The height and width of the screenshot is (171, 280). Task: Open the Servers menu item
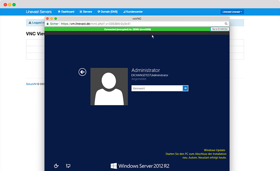coord(86,11)
